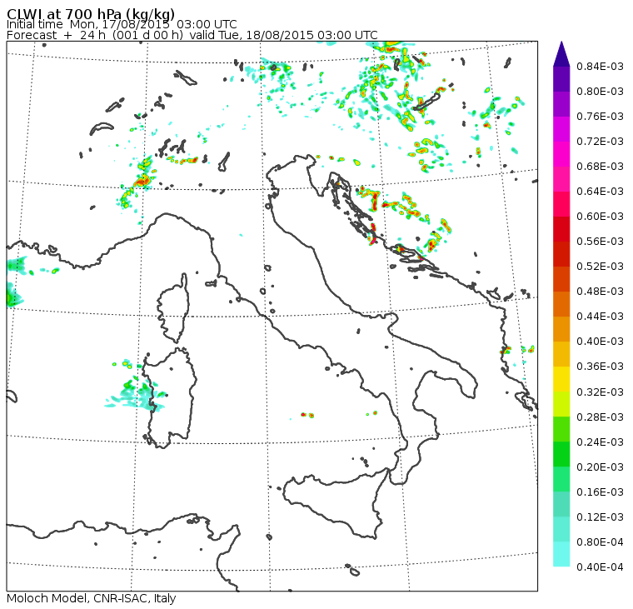Click the dark red colorbar segment below 0.56E-03
The width and height of the screenshot is (633, 609).
561,254
